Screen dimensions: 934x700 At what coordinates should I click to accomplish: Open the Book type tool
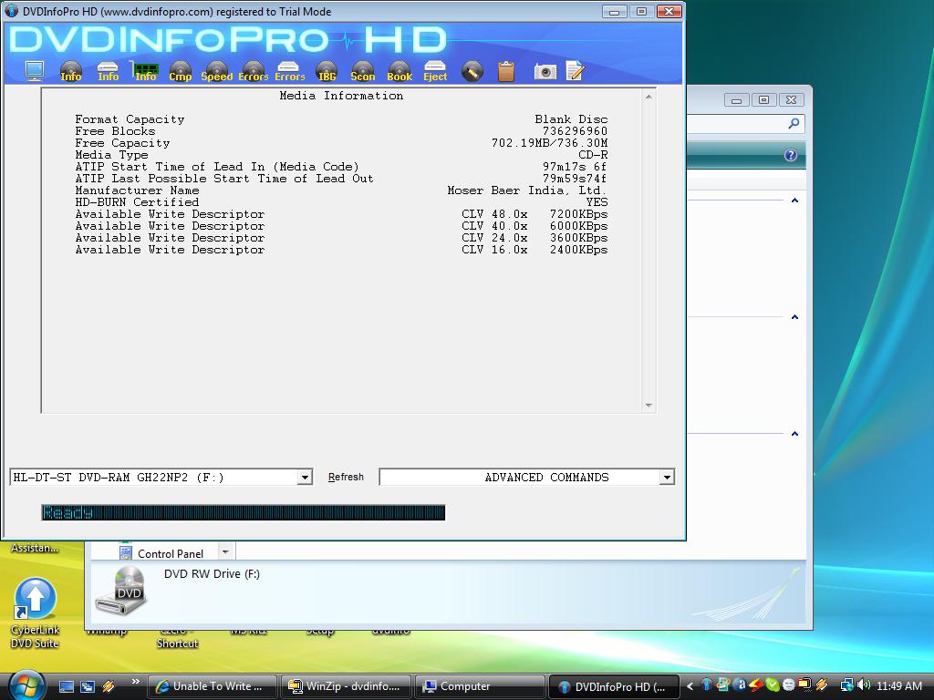(400, 71)
